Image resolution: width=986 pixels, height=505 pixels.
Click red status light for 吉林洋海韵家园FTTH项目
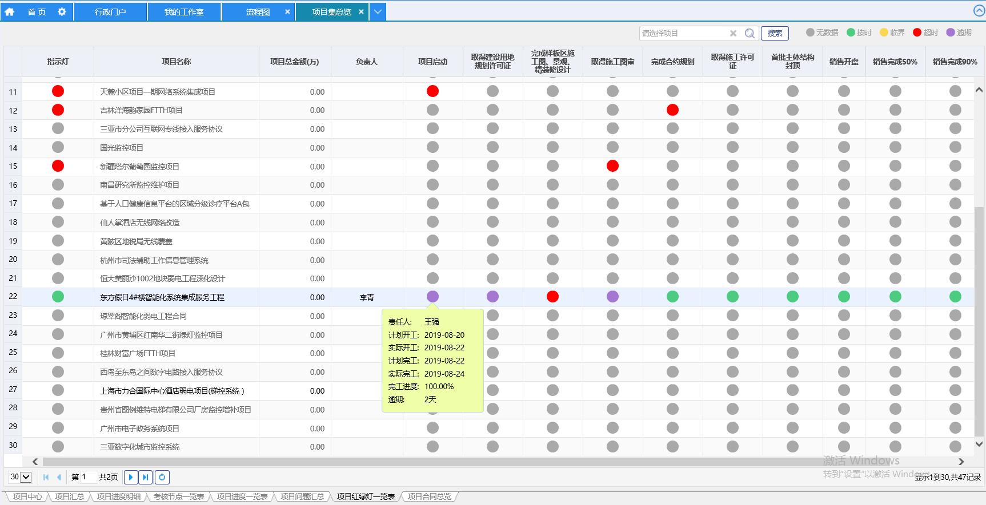pos(58,110)
